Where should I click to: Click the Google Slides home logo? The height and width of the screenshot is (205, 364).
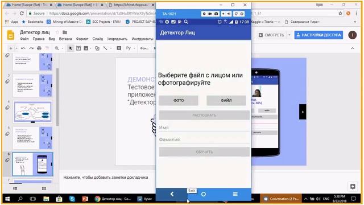pyautogui.click(x=10, y=35)
